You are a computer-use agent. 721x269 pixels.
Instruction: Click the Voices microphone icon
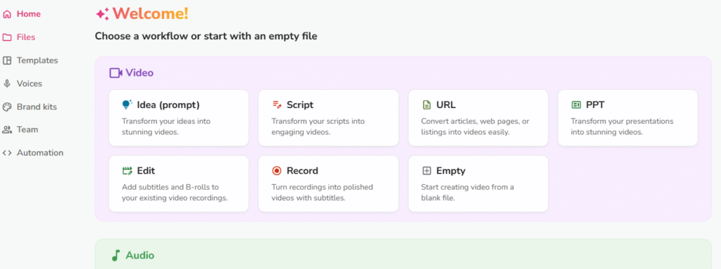7,84
